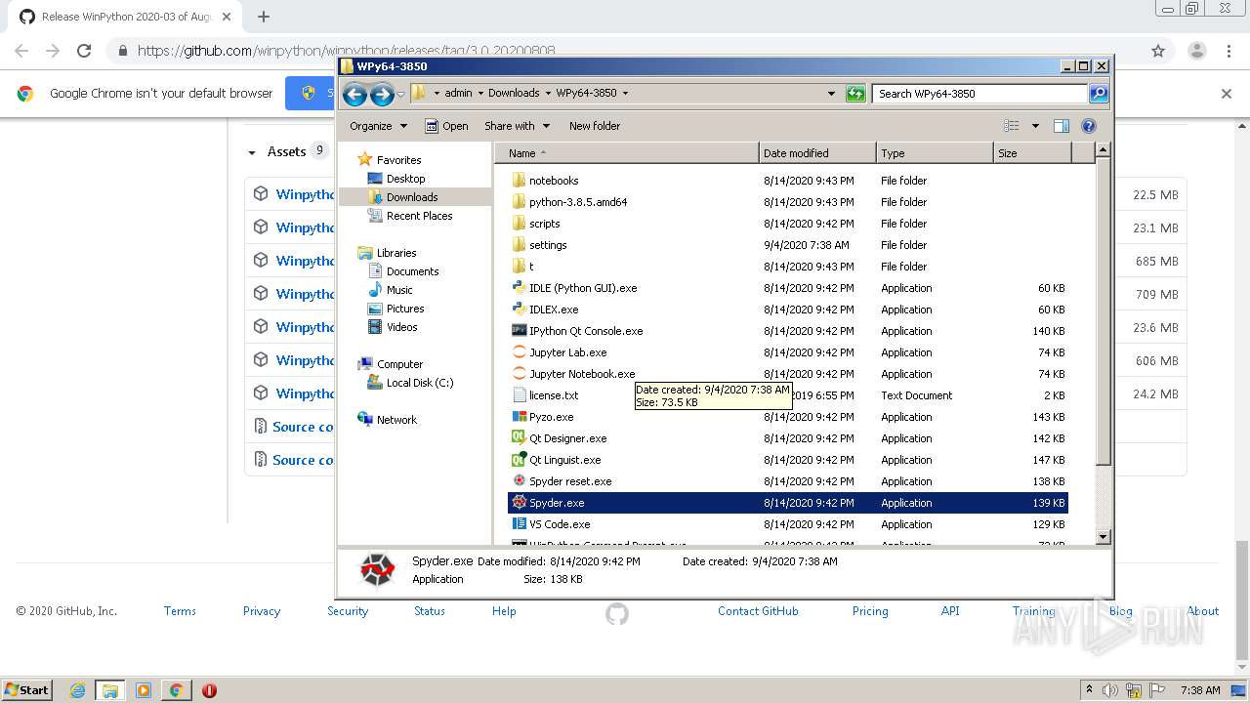Select the Jupyter Notebook.exe icon
The image size is (1250, 703).
pyautogui.click(x=520, y=374)
